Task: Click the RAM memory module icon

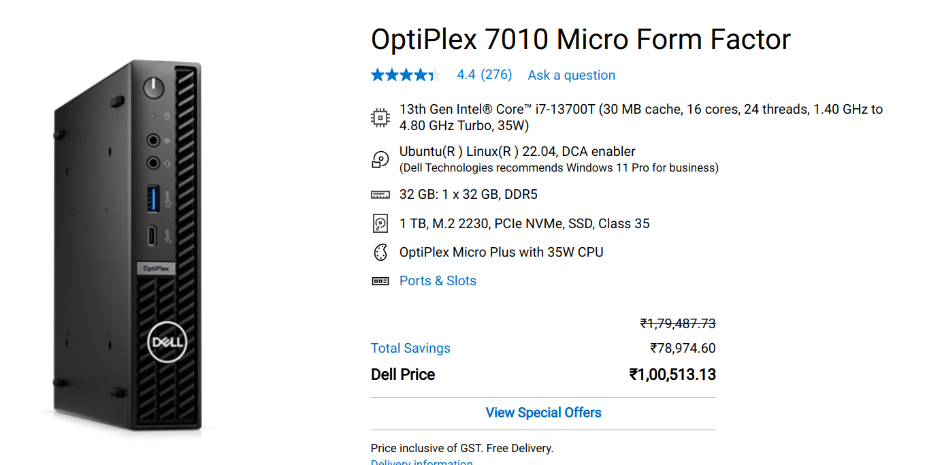Action: [x=380, y=195]
